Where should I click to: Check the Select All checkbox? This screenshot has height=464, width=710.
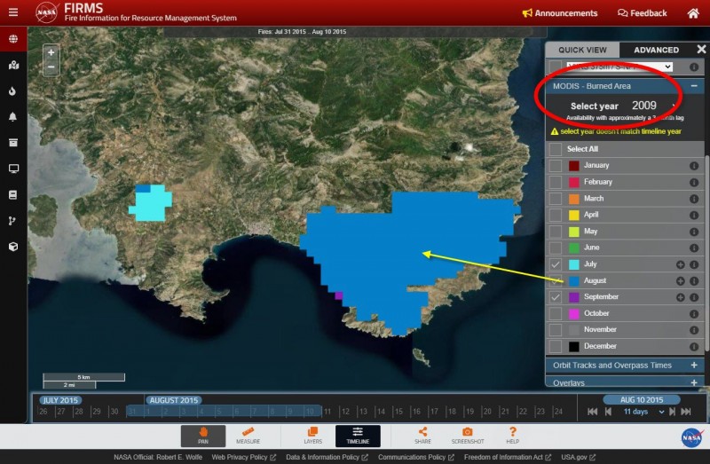[x=556, y=149]
